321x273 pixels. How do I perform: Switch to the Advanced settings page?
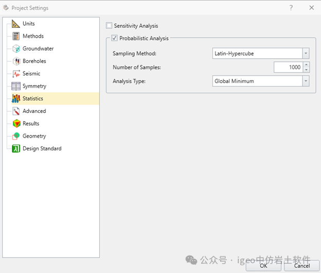point(34,111)
